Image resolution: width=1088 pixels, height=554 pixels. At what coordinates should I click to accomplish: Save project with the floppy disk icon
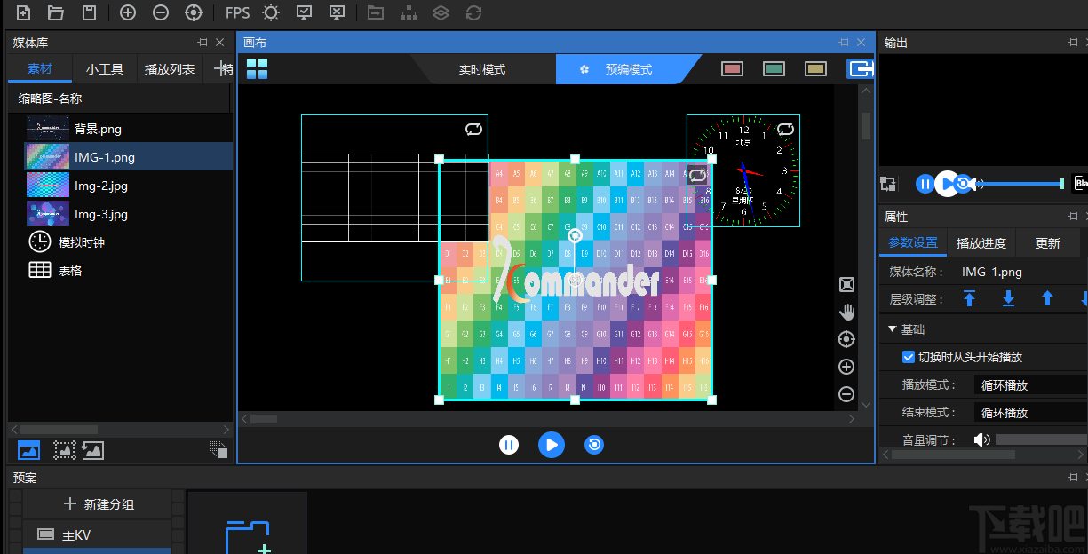click(89, 12)
